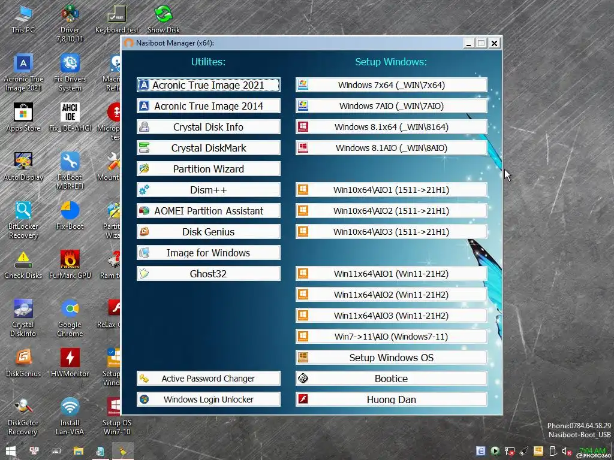Open Keyboard test desktop shortcut
This screenshot has height=460, width=614.
pyautogui.click(x=117, y=19)
